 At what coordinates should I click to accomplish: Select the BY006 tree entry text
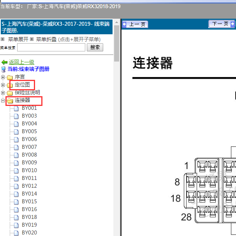point(29,139)
